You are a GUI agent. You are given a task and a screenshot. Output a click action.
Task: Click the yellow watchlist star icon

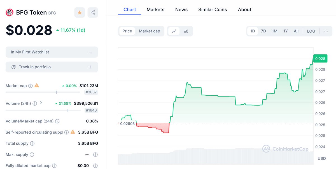(80, 12)
